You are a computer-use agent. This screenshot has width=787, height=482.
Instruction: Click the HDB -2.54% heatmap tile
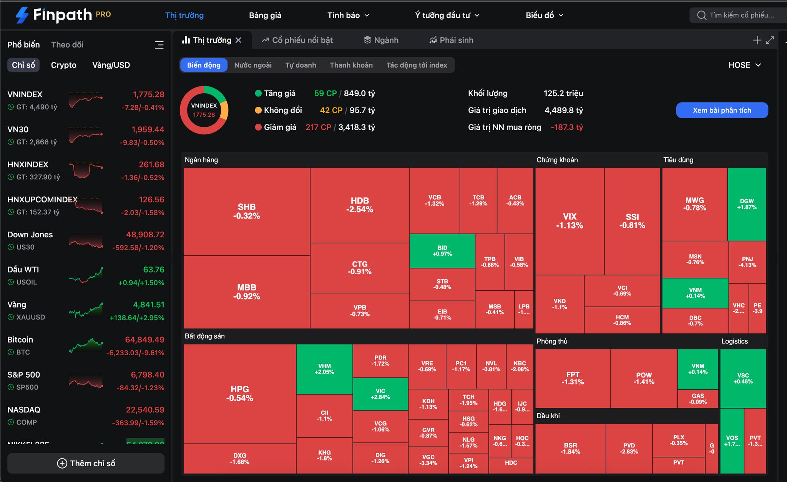click(360, 205)
